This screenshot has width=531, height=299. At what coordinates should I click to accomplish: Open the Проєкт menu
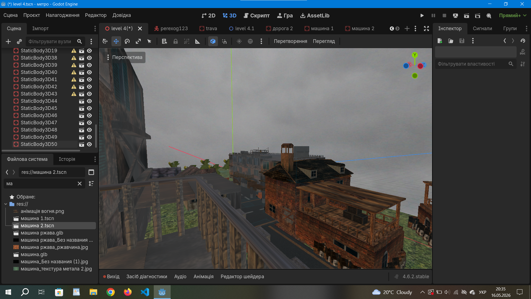coord(32,15)
